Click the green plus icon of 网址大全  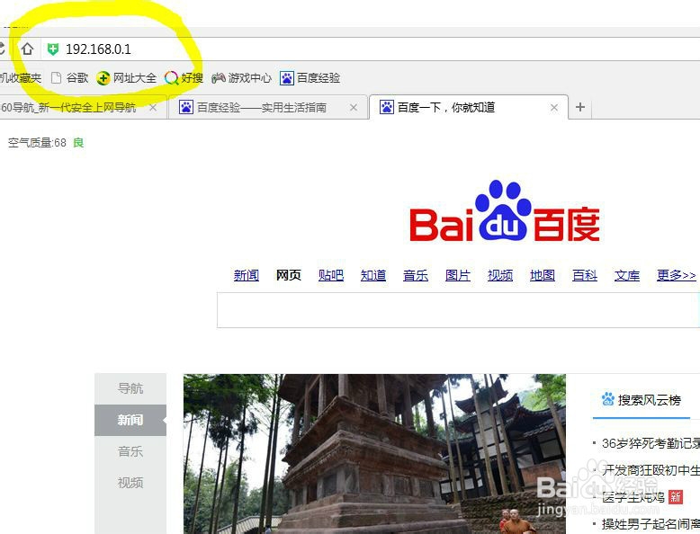pos(103,78)
